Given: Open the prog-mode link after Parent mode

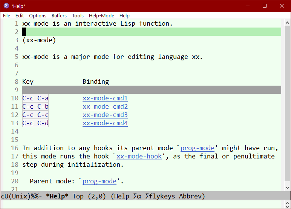Looking at the screenshot, I should coord(100,181).
